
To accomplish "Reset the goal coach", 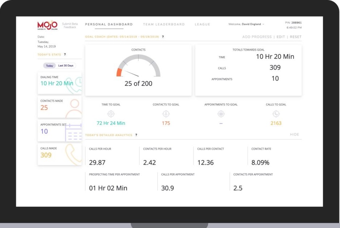I will [296, 37].
